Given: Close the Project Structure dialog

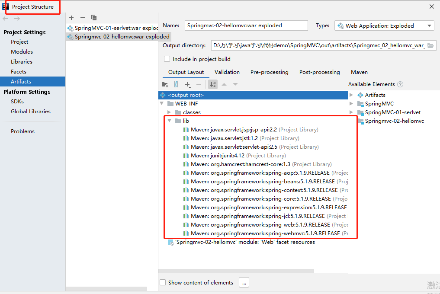Looking at the screenshot, I should (x=432, y=6).
